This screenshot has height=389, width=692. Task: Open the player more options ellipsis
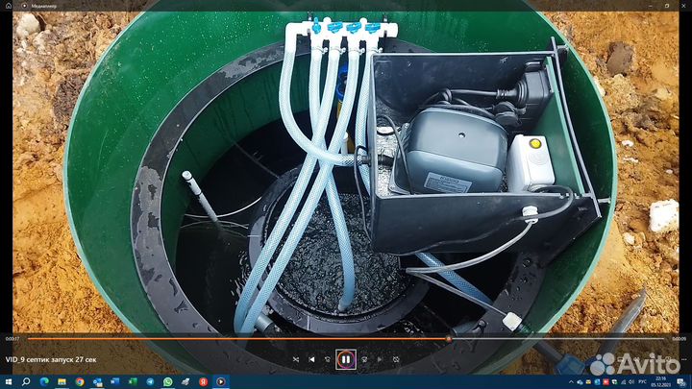pyautogui.click(x=684, y=359)
